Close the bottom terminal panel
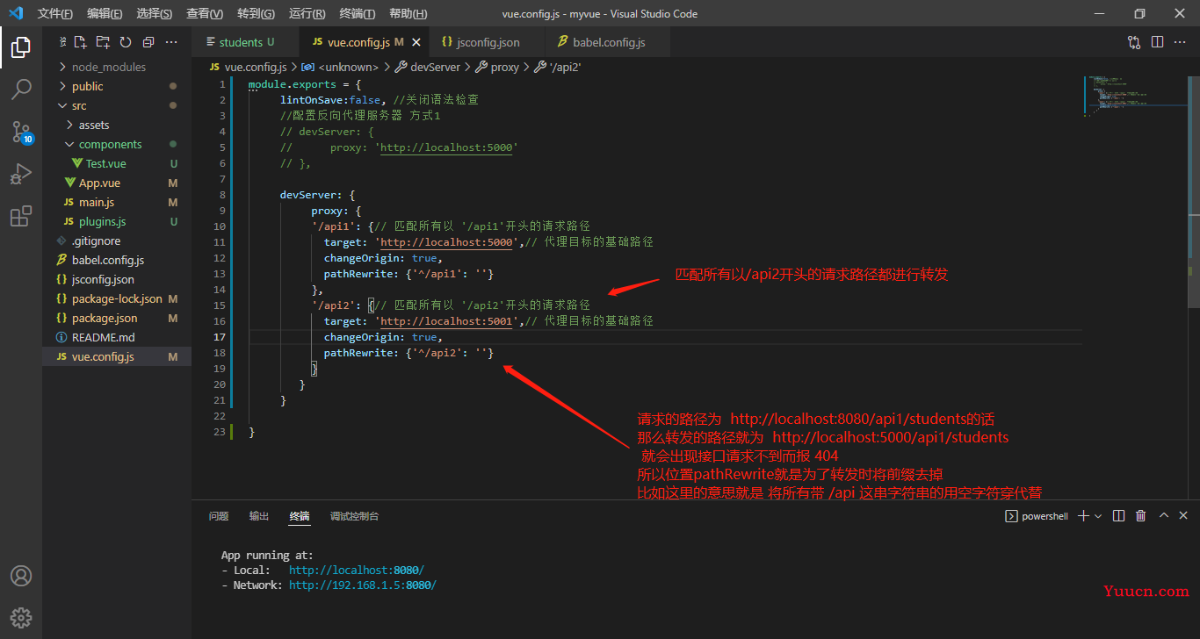The height and width of the screenshot is (639, 1200). tap(1184, 516)
